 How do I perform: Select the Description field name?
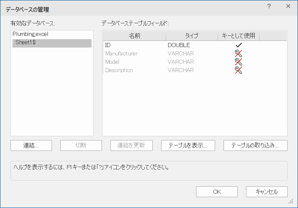tap(119, 70)
